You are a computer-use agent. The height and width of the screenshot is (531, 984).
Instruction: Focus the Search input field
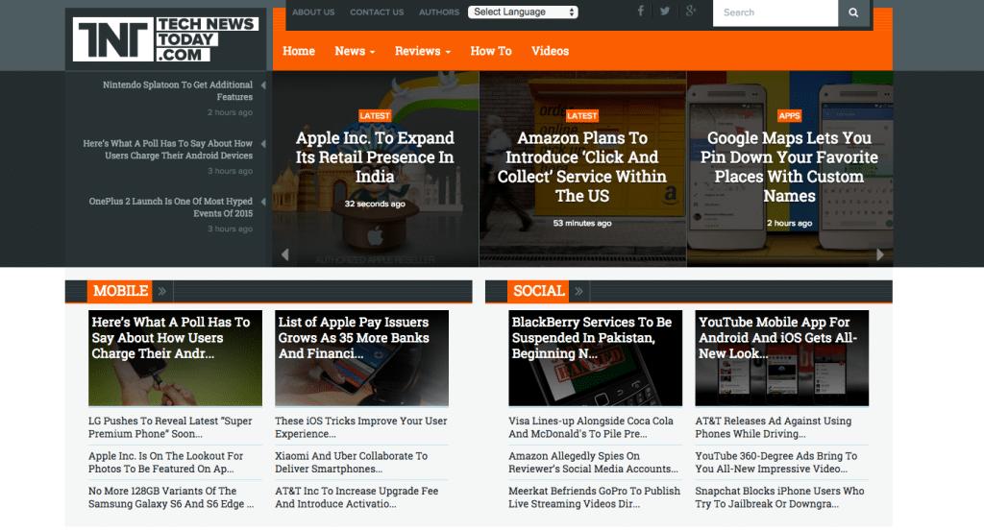775,12
